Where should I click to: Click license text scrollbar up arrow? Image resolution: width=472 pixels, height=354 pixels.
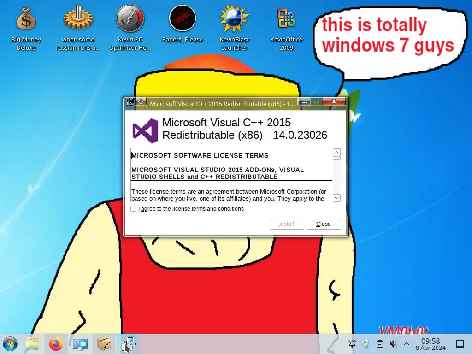pos(336,152)
